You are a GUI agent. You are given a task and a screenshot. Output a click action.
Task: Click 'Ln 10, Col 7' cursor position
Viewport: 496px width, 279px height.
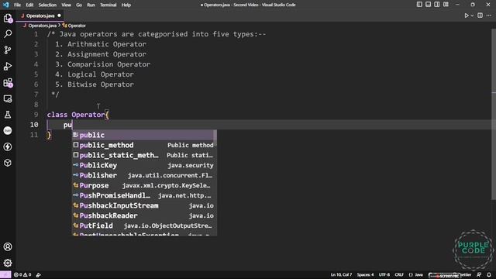pyautogui.click(x=341, y=274)
